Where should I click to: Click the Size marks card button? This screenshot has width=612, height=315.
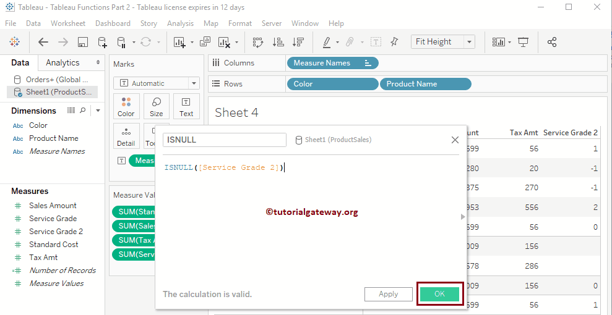click(x=156, y=107)
